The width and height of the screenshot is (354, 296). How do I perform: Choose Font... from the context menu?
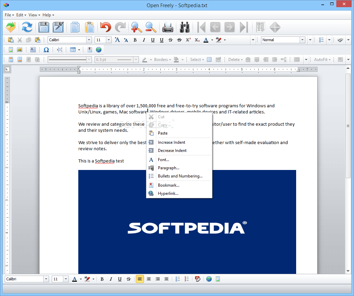(179, 160)
